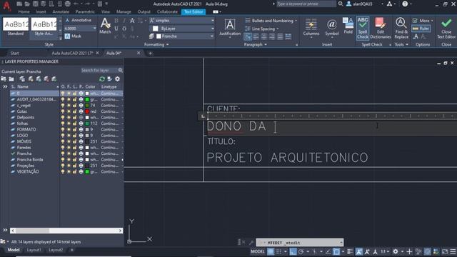Refresh the layer list

(x=101, y=79)
